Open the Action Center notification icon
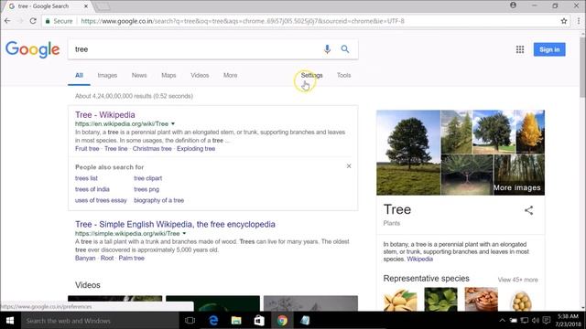 (x=547, y=321)
